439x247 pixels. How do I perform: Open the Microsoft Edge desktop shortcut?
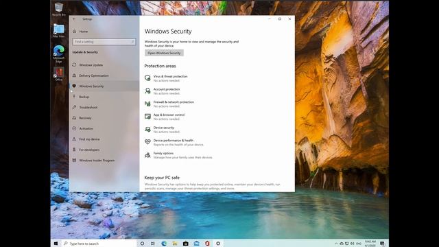(59, 54)
